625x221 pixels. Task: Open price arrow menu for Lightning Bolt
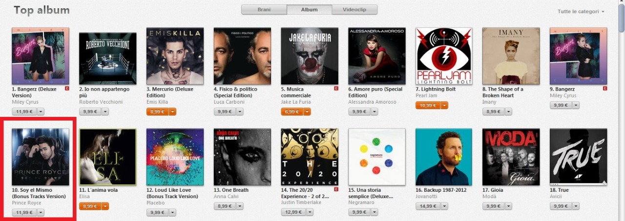click(444, 105)
